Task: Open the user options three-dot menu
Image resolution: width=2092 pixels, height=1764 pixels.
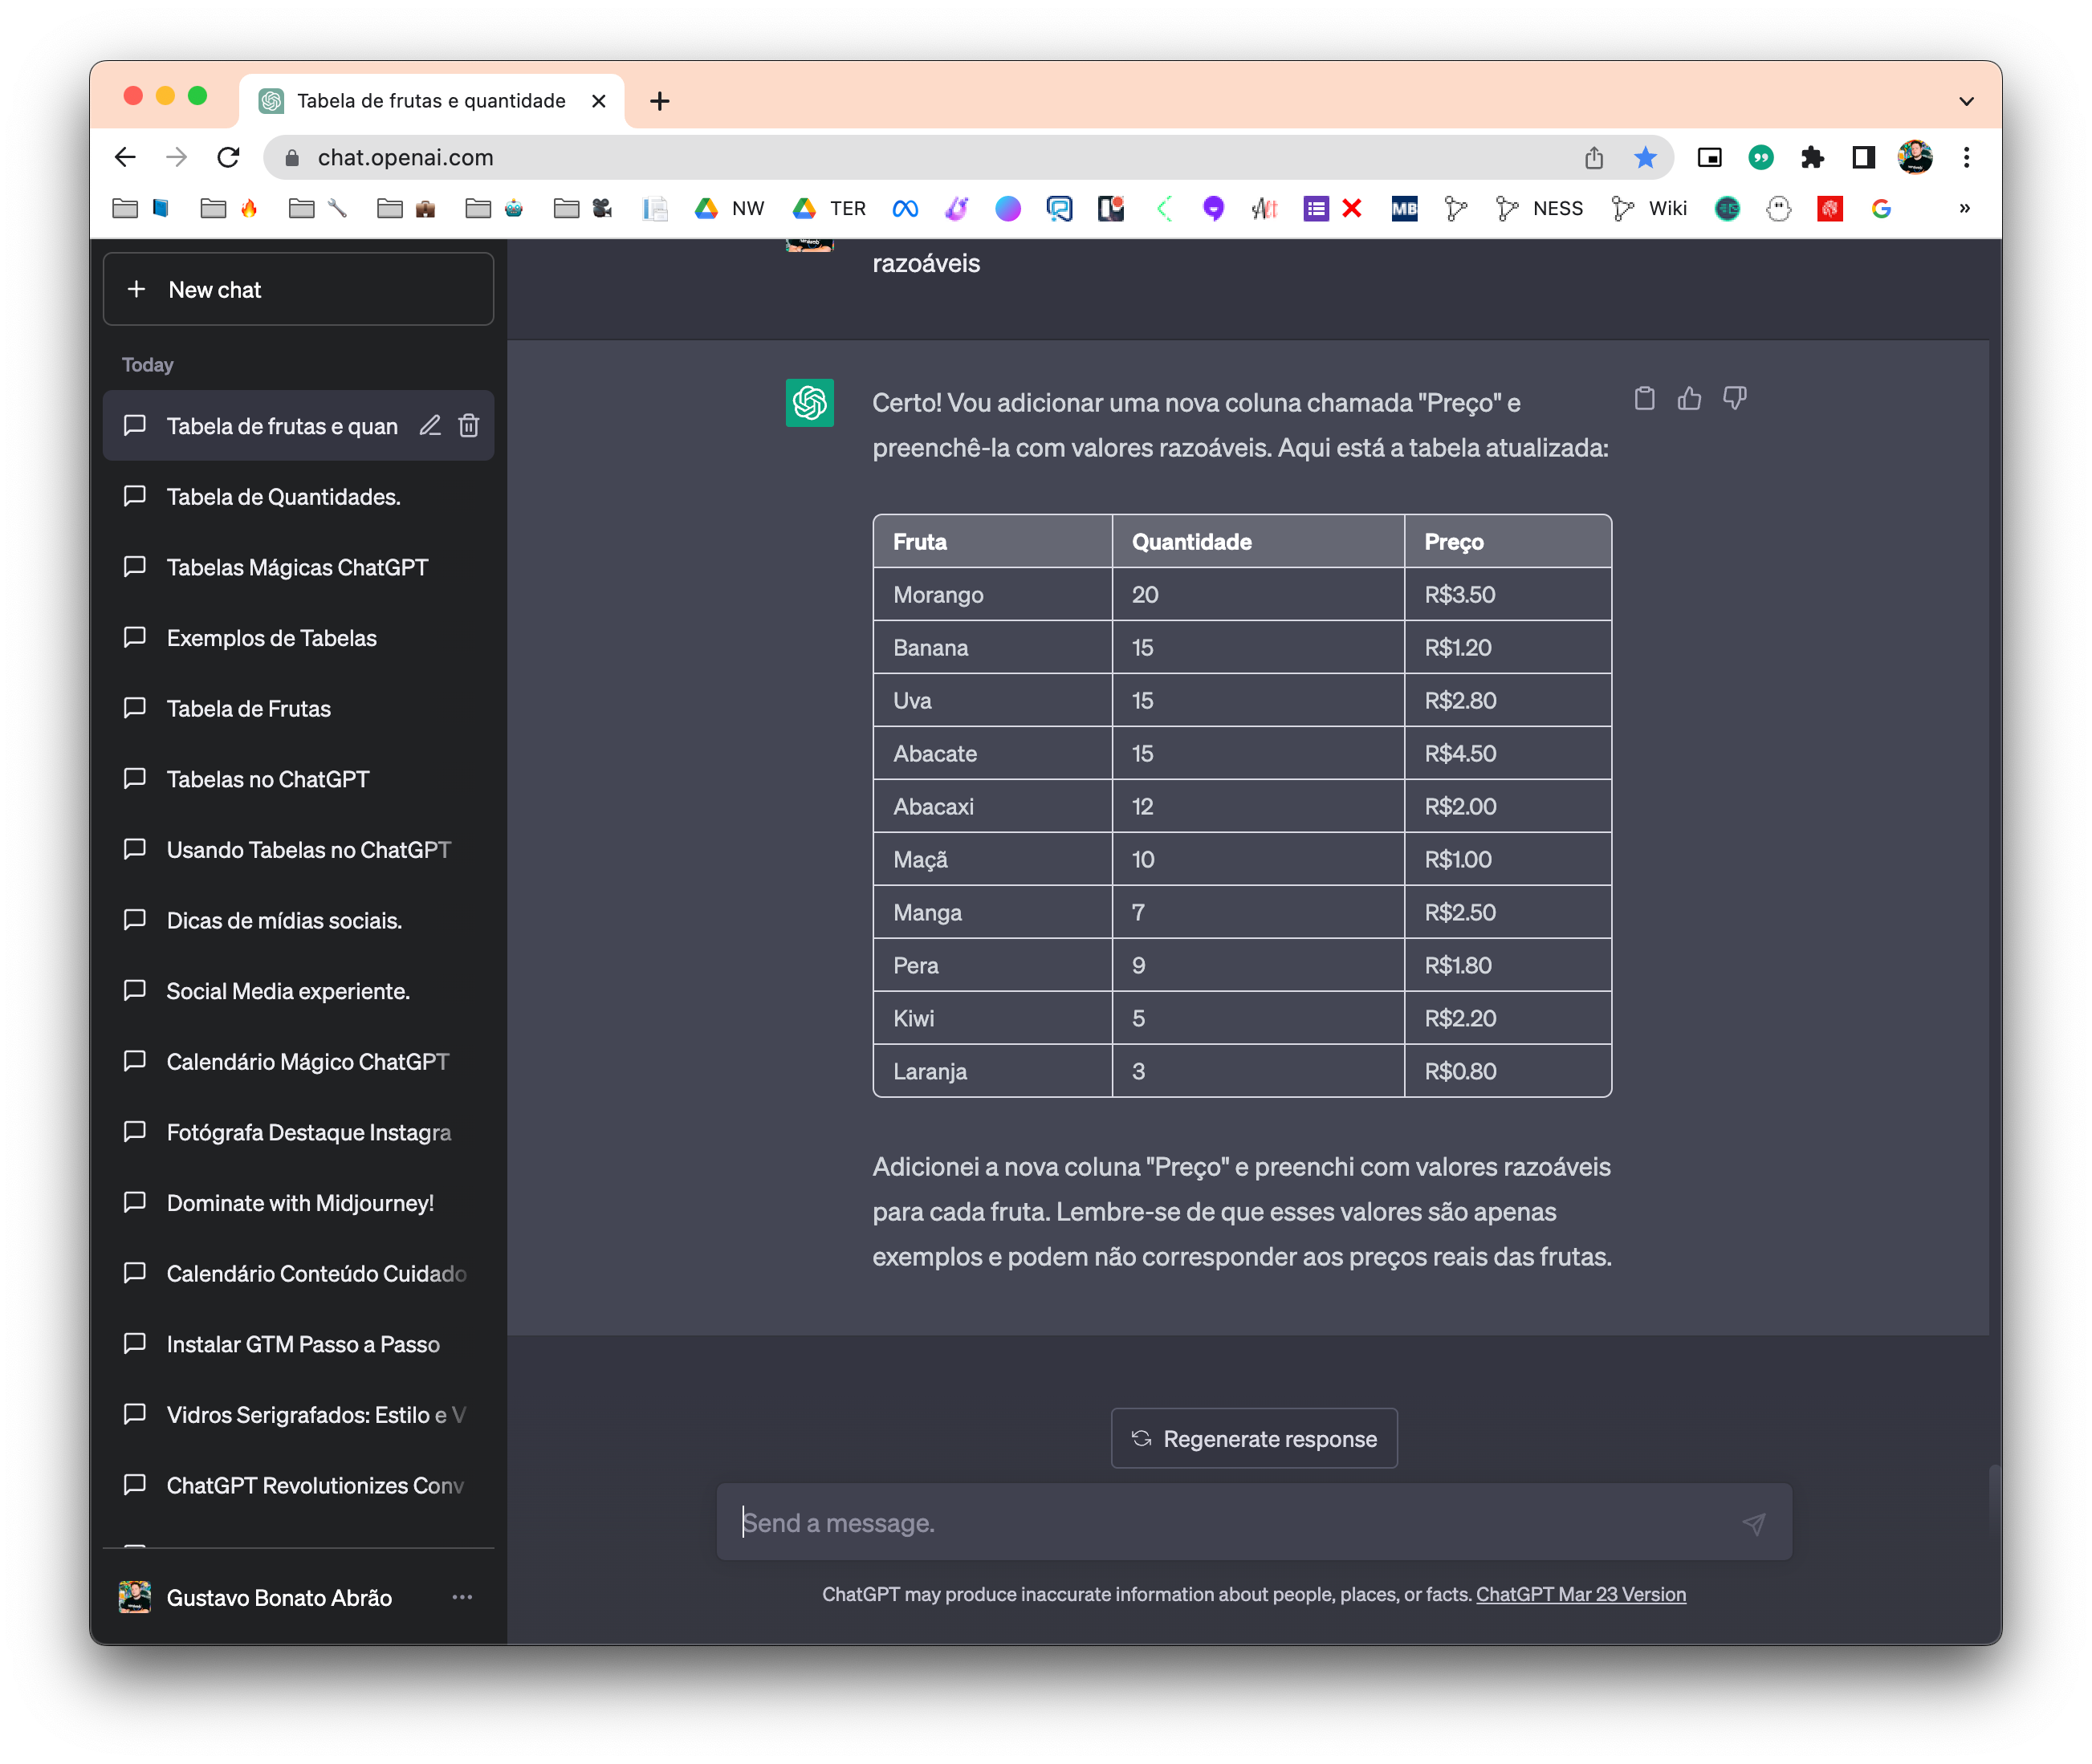Action: pos(462,1597)
